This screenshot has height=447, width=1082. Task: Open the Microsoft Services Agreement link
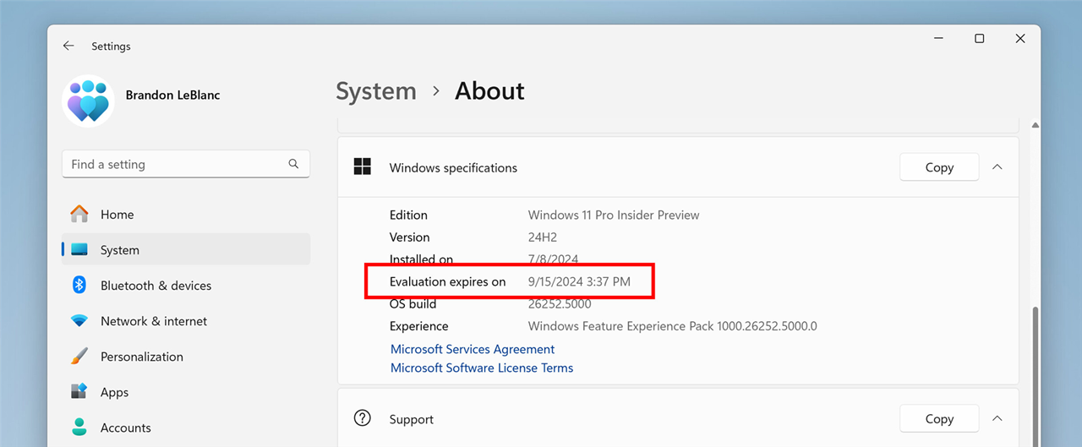coord(473,349)
